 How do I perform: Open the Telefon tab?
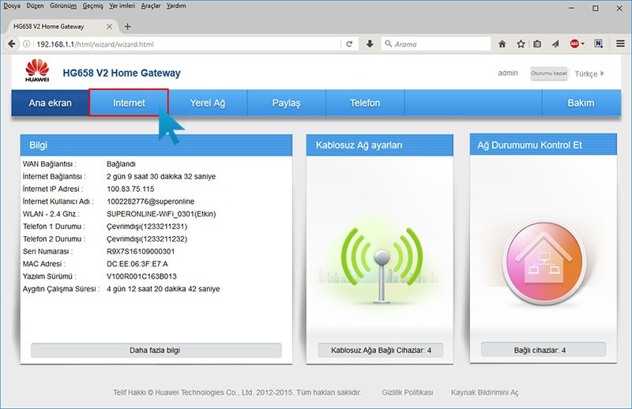click(x=365, y=103)
